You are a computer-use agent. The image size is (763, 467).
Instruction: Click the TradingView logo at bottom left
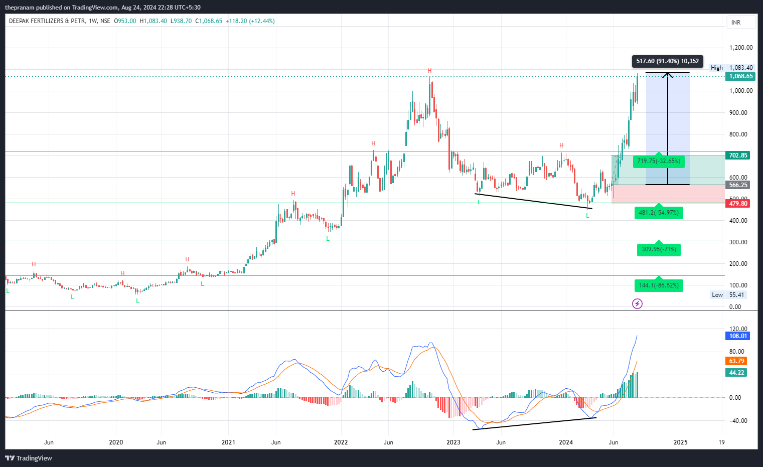coord(29,458)
